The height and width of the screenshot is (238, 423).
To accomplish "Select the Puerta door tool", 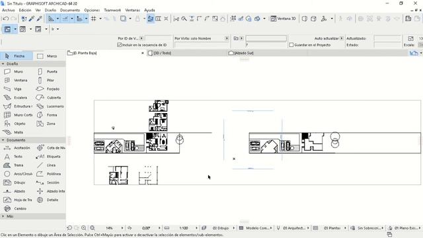I will 49,71.
